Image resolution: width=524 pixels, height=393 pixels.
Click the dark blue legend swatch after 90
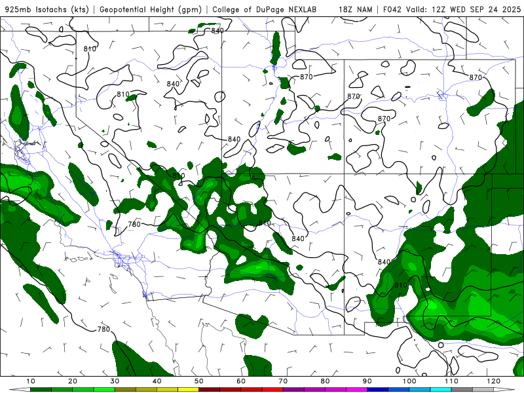pos(378,390)
